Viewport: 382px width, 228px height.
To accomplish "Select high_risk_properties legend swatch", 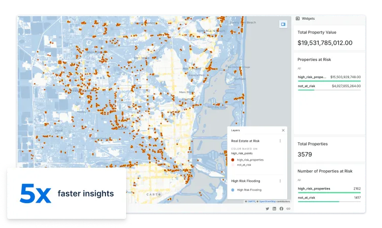I will click(x=233, y=159).
